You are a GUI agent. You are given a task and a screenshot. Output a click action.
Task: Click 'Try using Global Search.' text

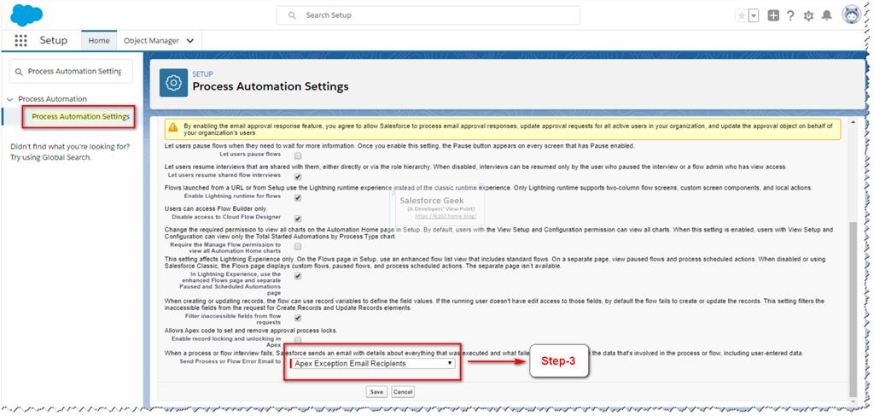point(50,158)
